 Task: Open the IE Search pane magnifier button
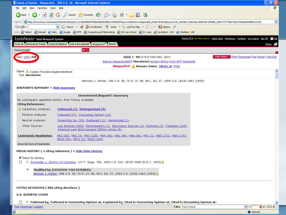click(x=69, y=15)
